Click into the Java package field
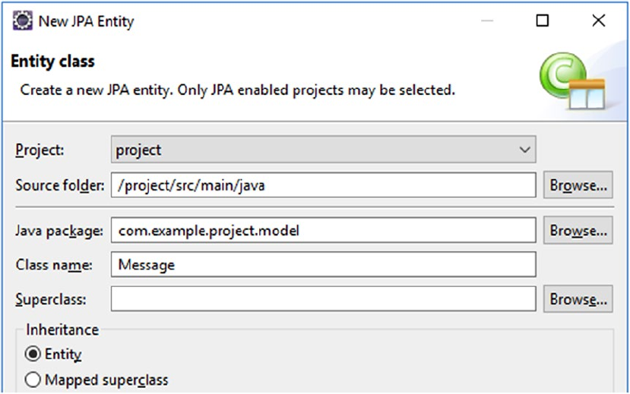The width and height of the screenshot is (630, 394). point(324,230)
